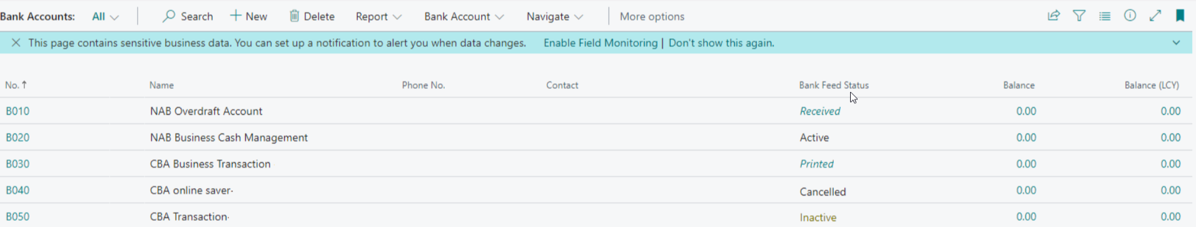
Task: Switch layout with the list view icon
Action: [1105, 16]
